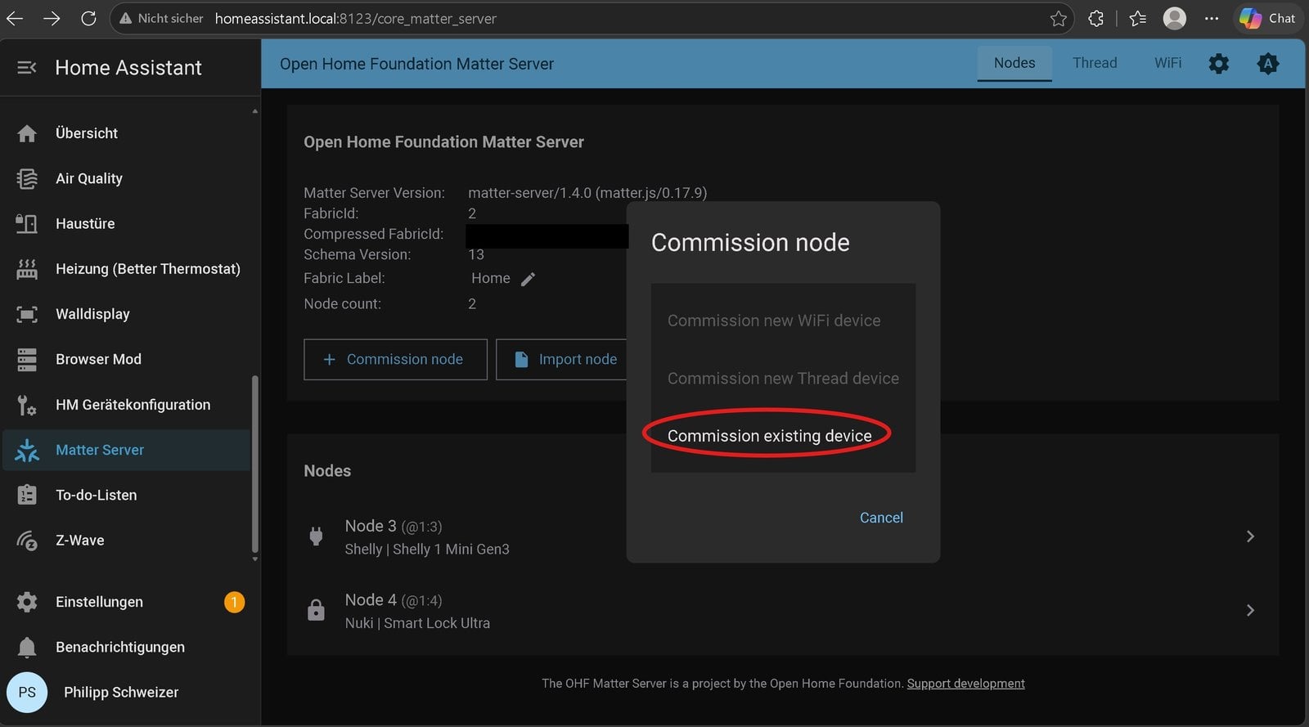Switch to the Nodes tab
Viewport: 1309px width, 727px height.
coord(1014,63)
